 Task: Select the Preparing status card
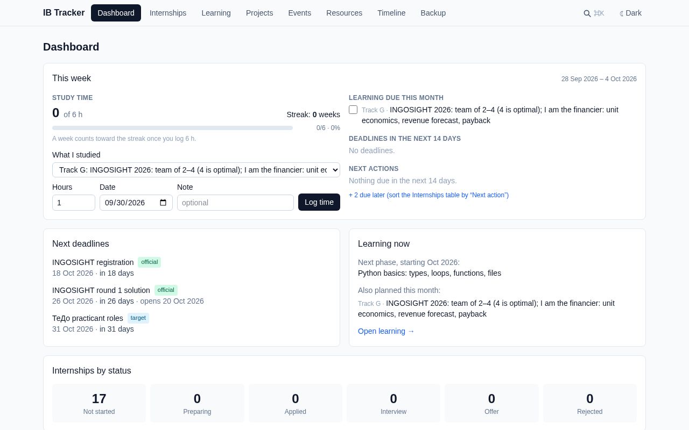click(x=197, y=403)
